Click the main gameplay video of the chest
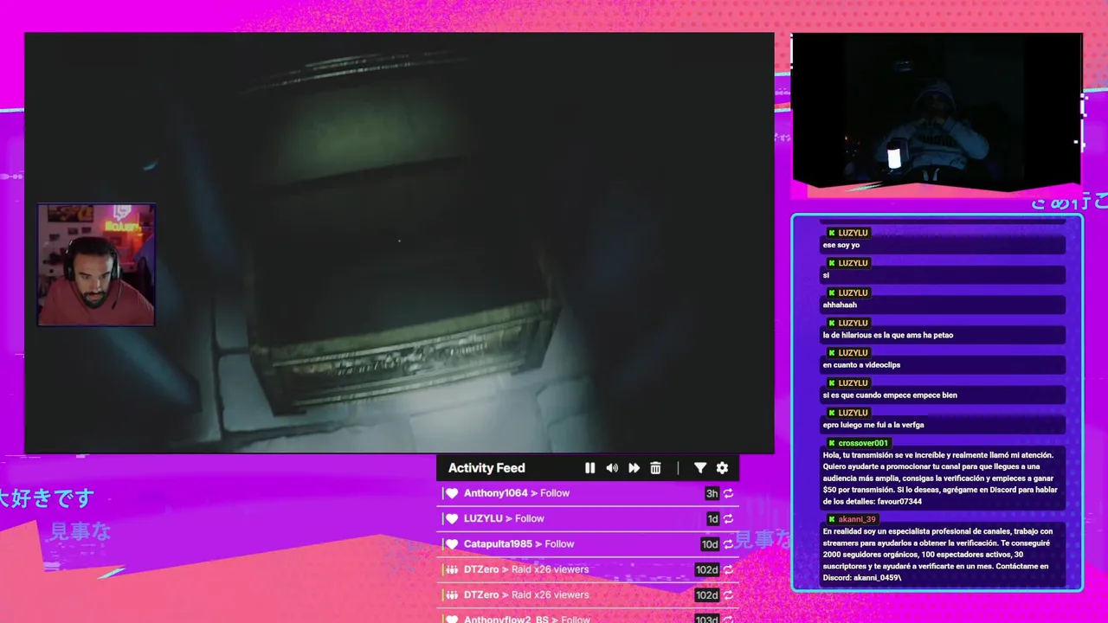Image resolution: width=1108 pixels, height=623 pixels. pyautogui.click(x=399, y=242)
